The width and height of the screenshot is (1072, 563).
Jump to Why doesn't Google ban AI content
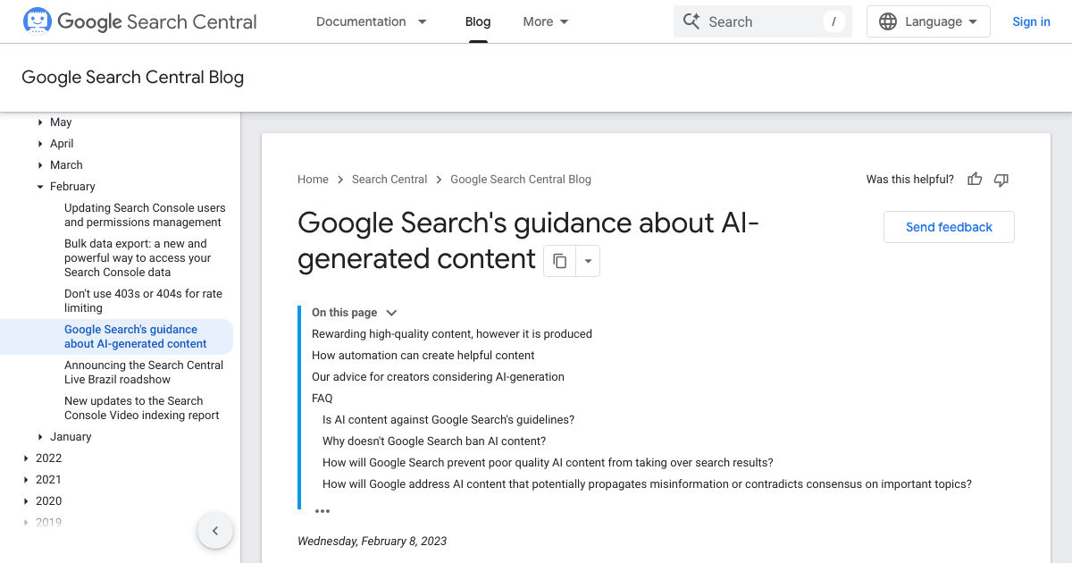(434, 441)
